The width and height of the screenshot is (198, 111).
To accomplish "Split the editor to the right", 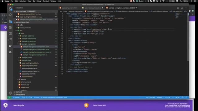I will [182, 8].
